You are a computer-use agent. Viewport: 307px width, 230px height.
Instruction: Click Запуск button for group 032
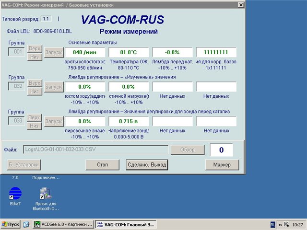click(54, 87)
